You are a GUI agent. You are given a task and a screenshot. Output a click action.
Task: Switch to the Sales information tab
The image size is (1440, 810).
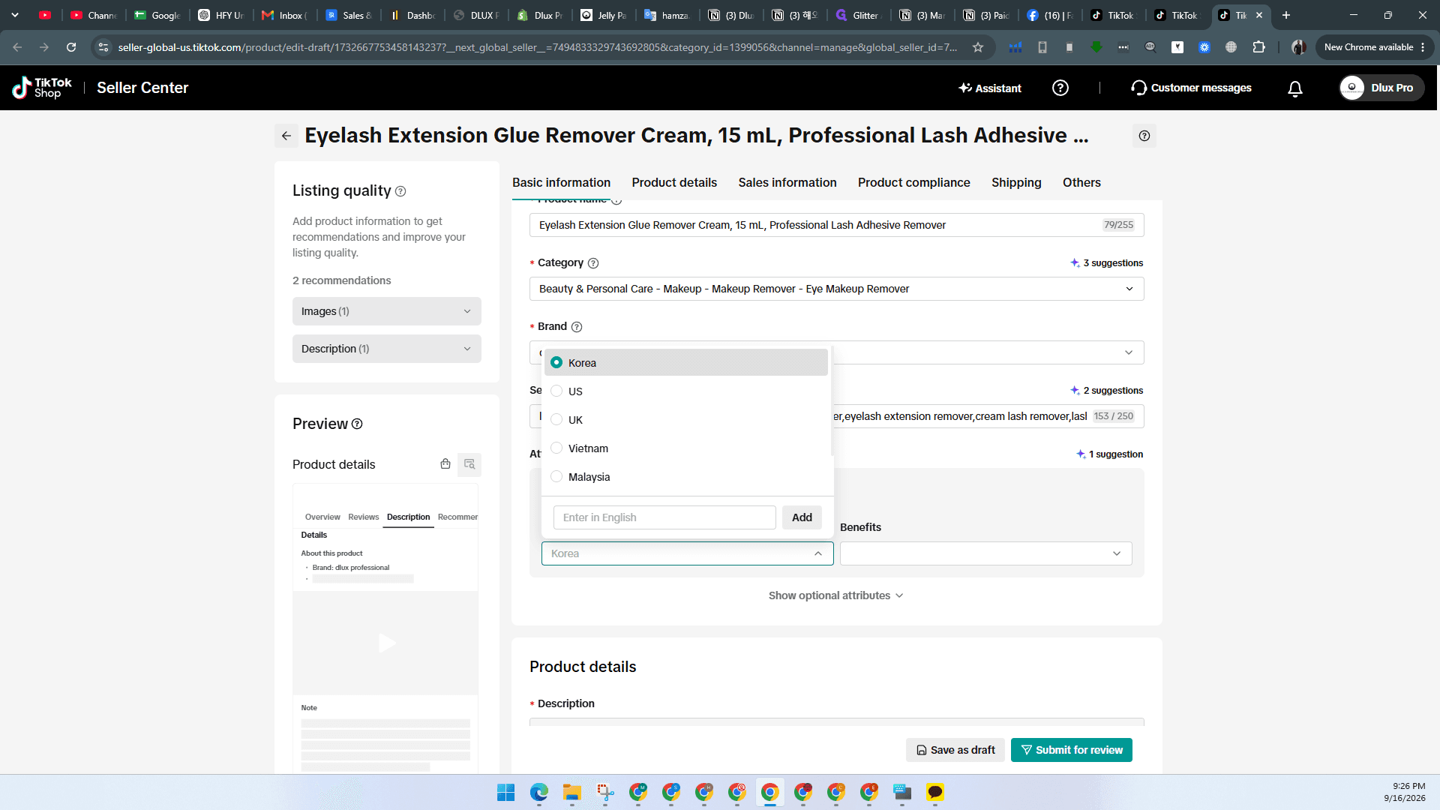[787, 183]
